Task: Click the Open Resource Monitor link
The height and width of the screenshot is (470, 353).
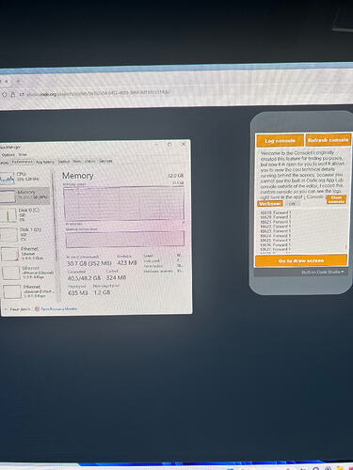Action: 58,309
